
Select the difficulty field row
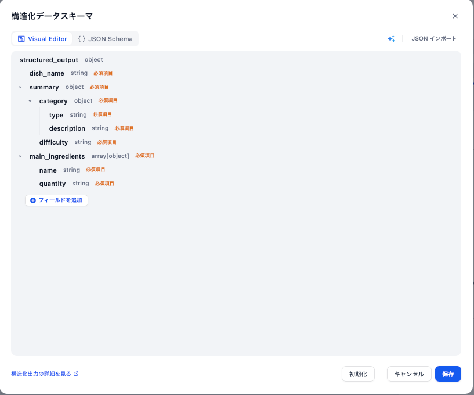(x=53, y=142)
